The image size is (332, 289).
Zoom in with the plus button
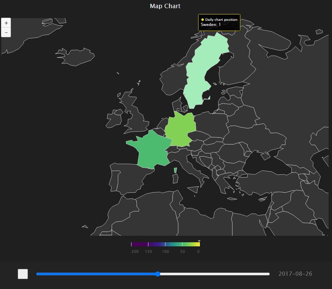(6, 23)
